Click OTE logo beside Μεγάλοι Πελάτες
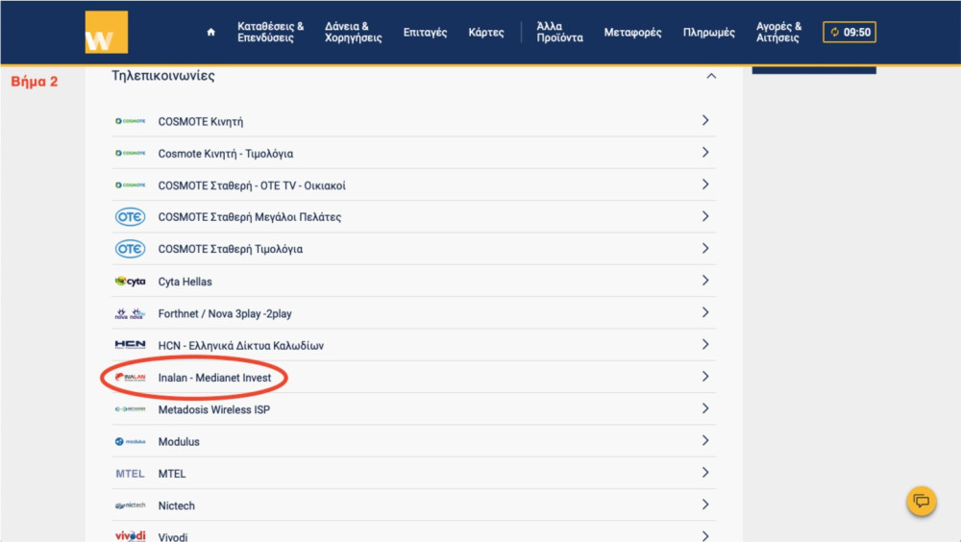Image resolution: width=961 pixels, height=542 pixels. (x=130, y=216)
